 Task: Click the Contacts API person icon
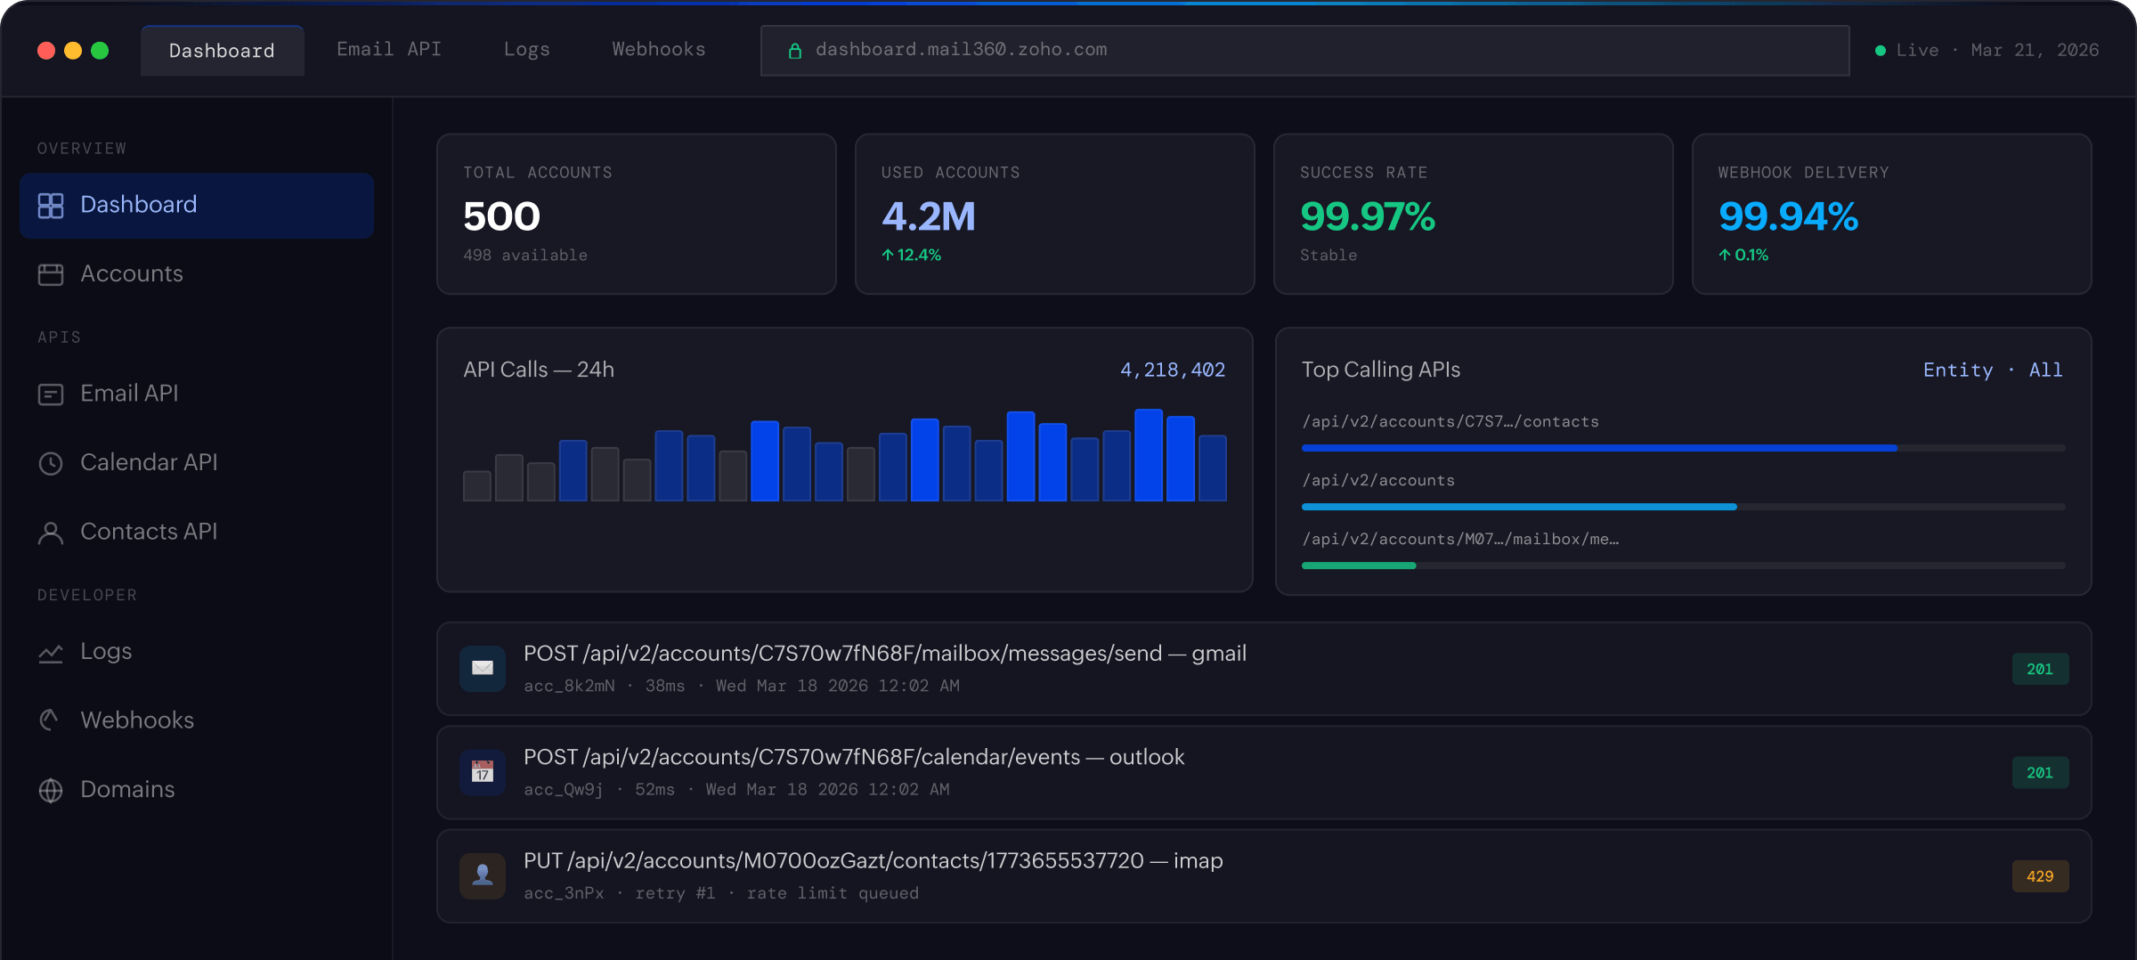pos(51,533)
